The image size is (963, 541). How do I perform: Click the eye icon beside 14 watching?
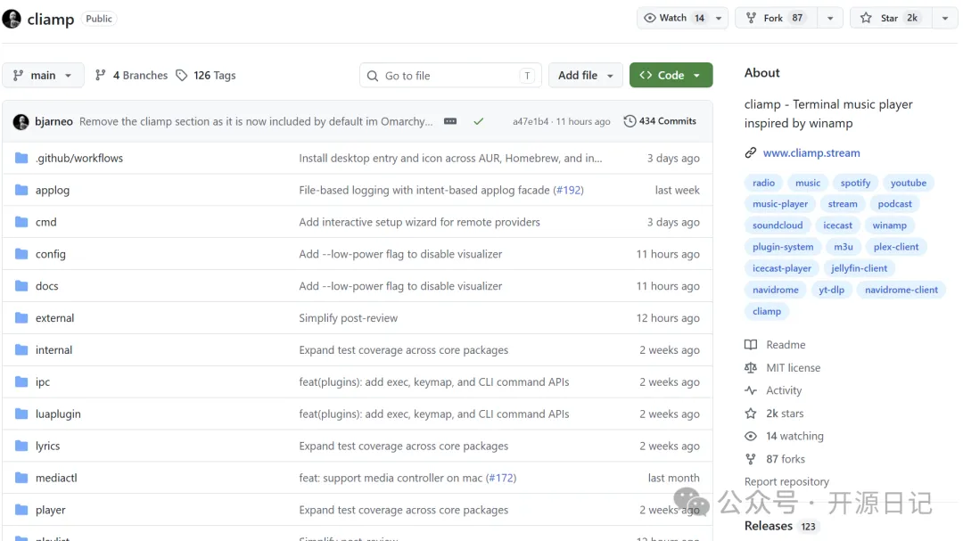[751, 436]
